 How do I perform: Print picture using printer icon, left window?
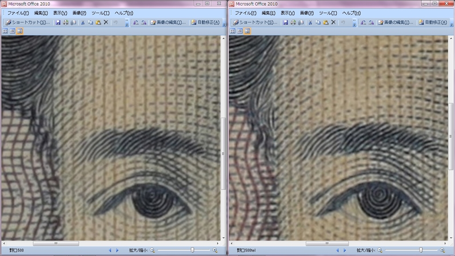point(66,22)
